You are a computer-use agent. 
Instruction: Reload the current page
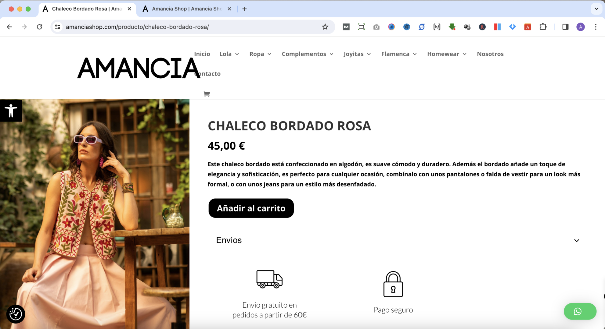(39, 27)
